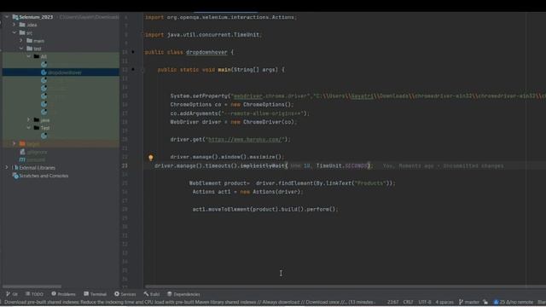The height and width of the screenshot is (307, 546).
Task: Open the Problems tool window
Action: pyautogui.click(x=63, y=294)
